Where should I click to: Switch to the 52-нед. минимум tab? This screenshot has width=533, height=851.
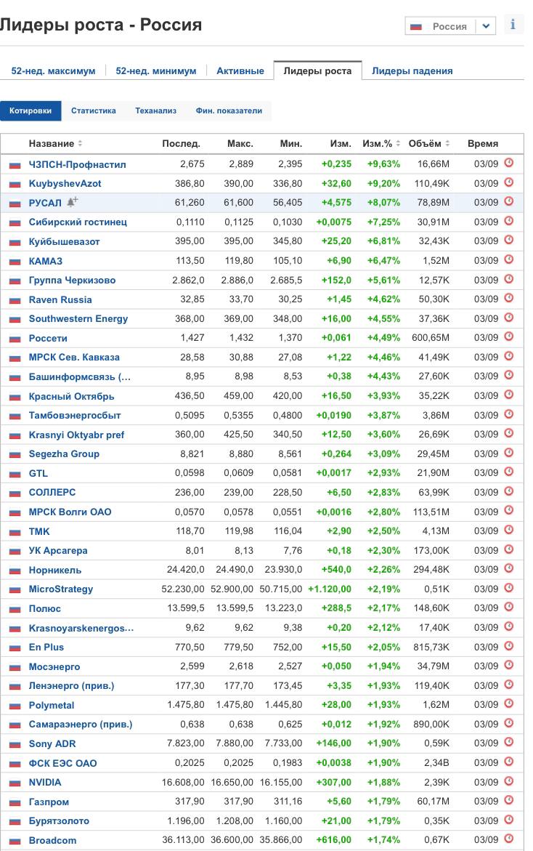[x=156, y=71]
